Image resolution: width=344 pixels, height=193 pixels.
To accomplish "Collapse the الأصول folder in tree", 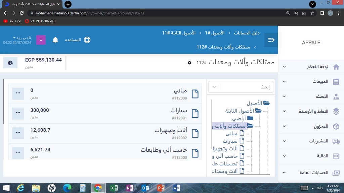I will click(x=266, y=103).
